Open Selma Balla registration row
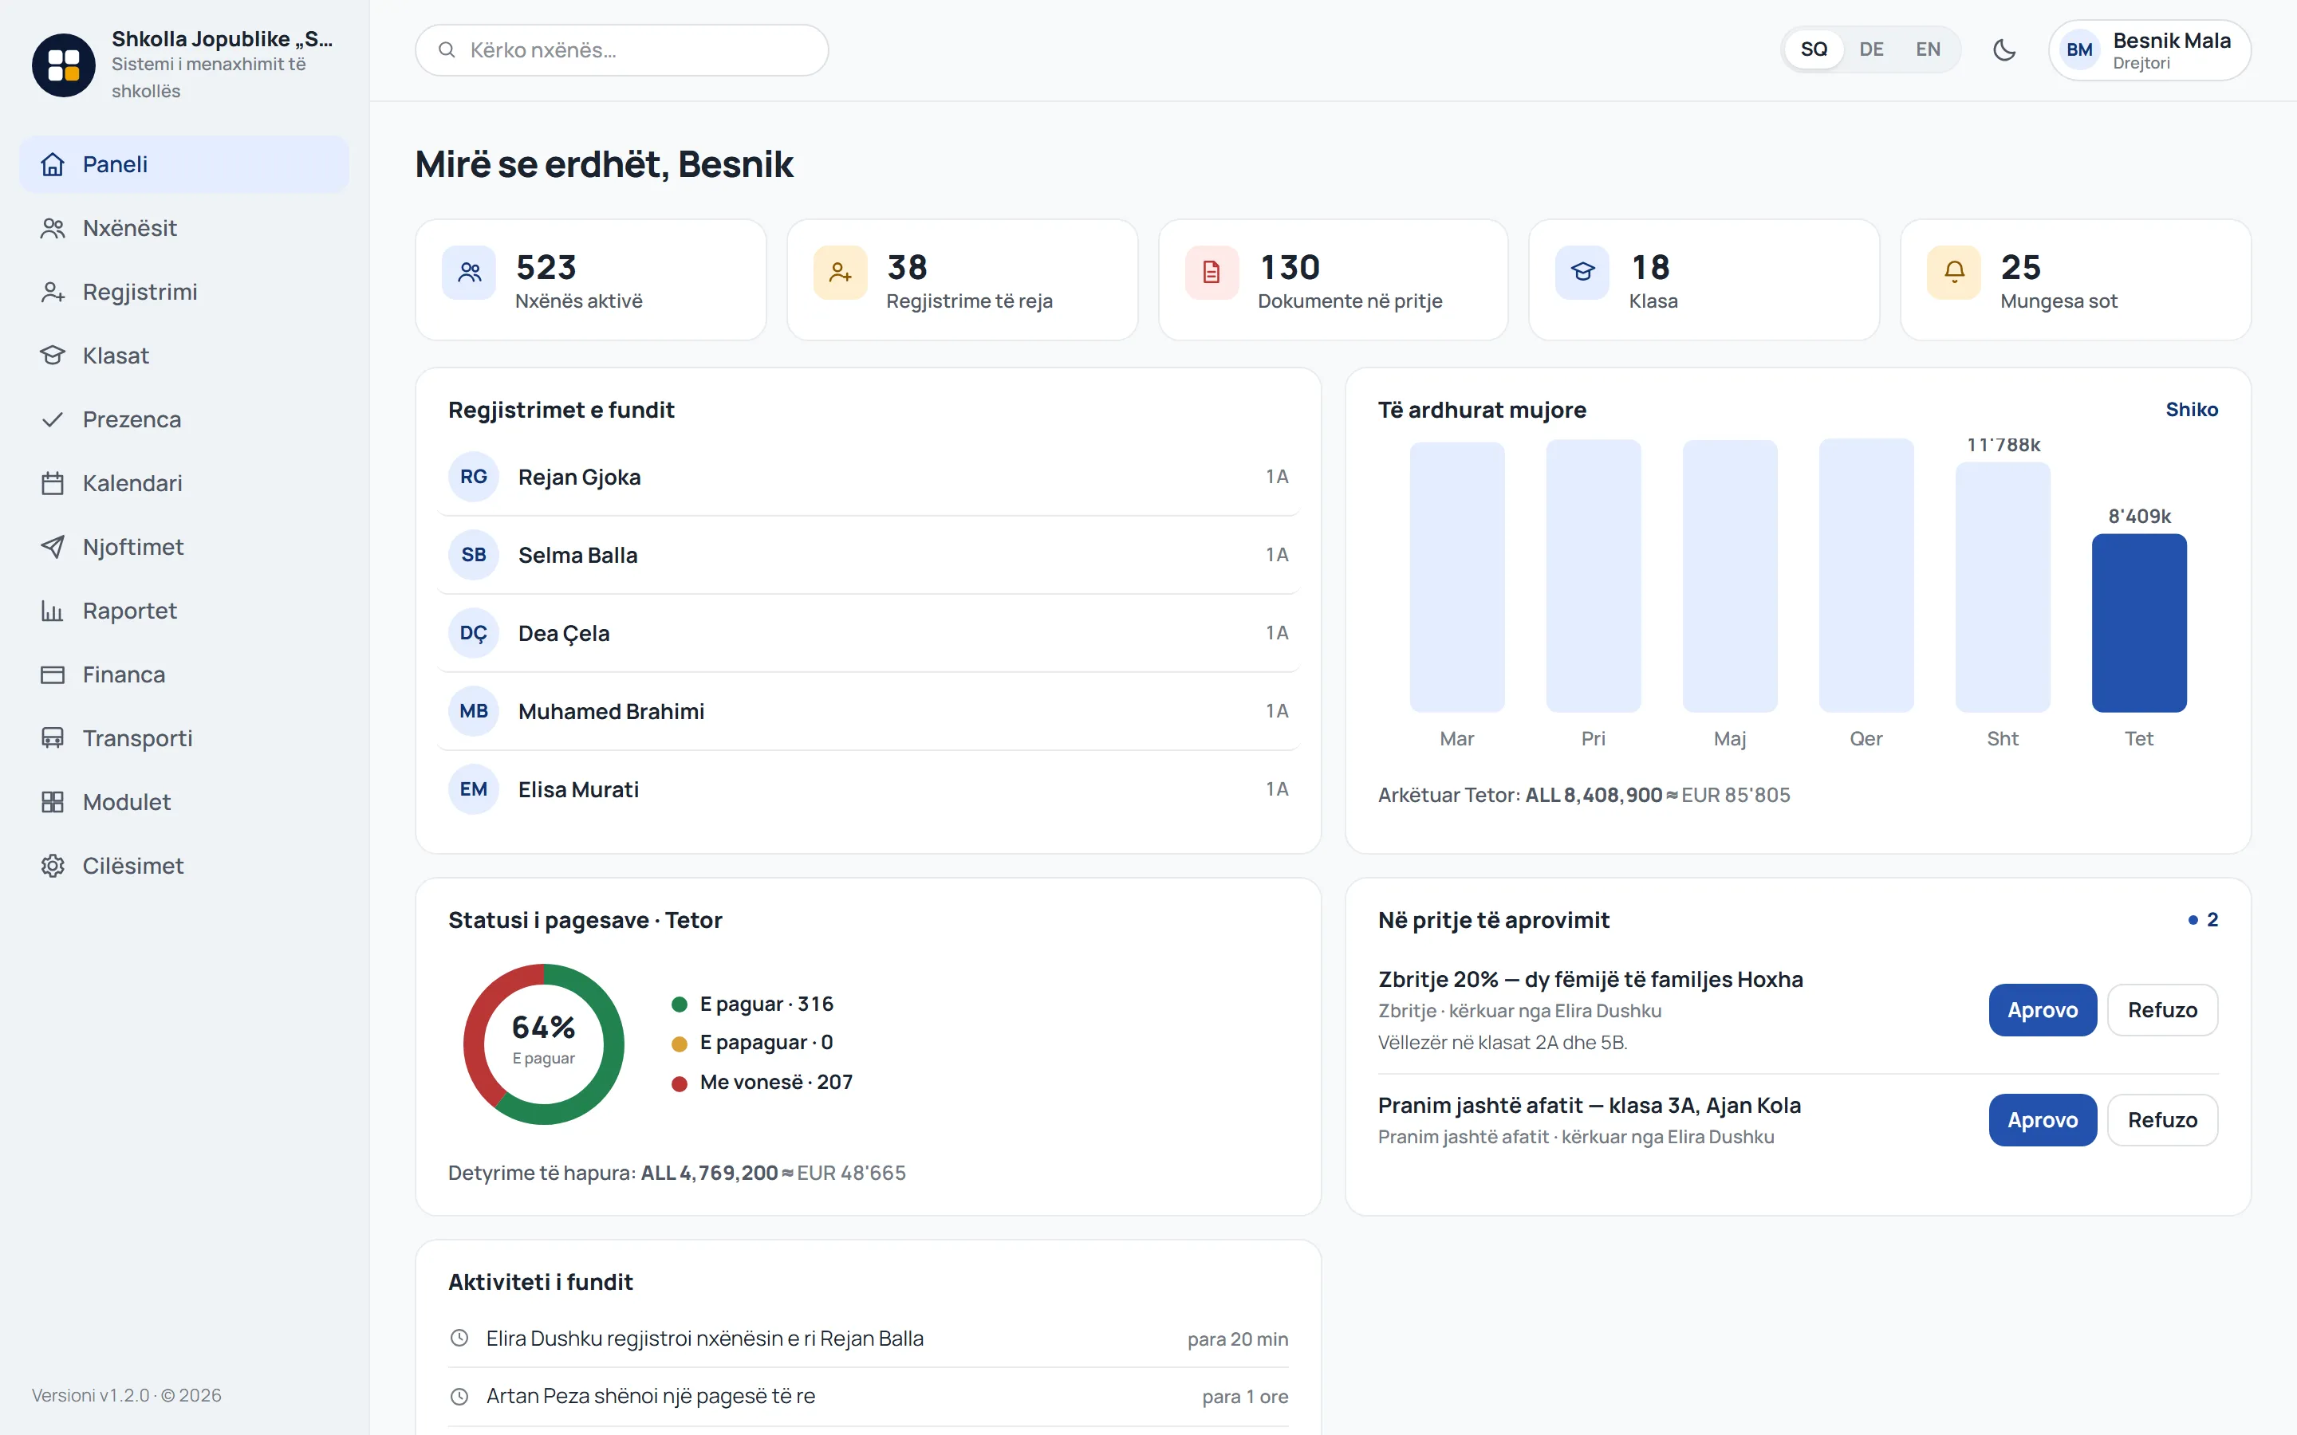This screenshot has height=1435, width=2297. pyautogui.click(x=868, y=555)
